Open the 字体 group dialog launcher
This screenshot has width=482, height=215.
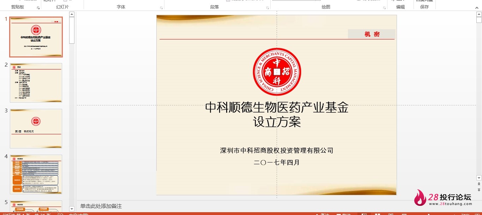(x=161, y=7)
